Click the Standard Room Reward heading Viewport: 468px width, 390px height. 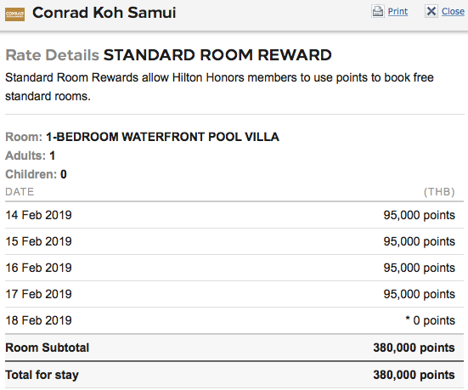217,55
